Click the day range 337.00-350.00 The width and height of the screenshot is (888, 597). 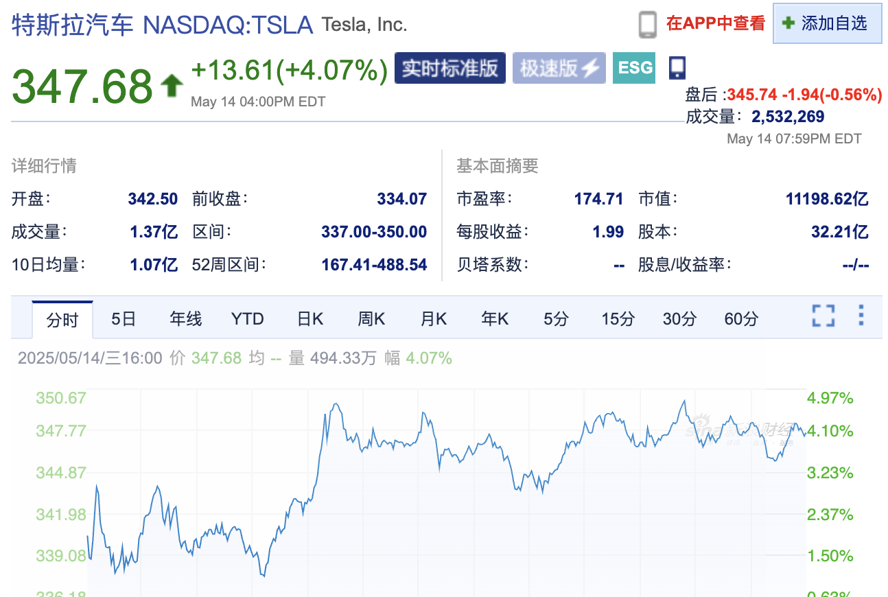(x=374, y=232)
